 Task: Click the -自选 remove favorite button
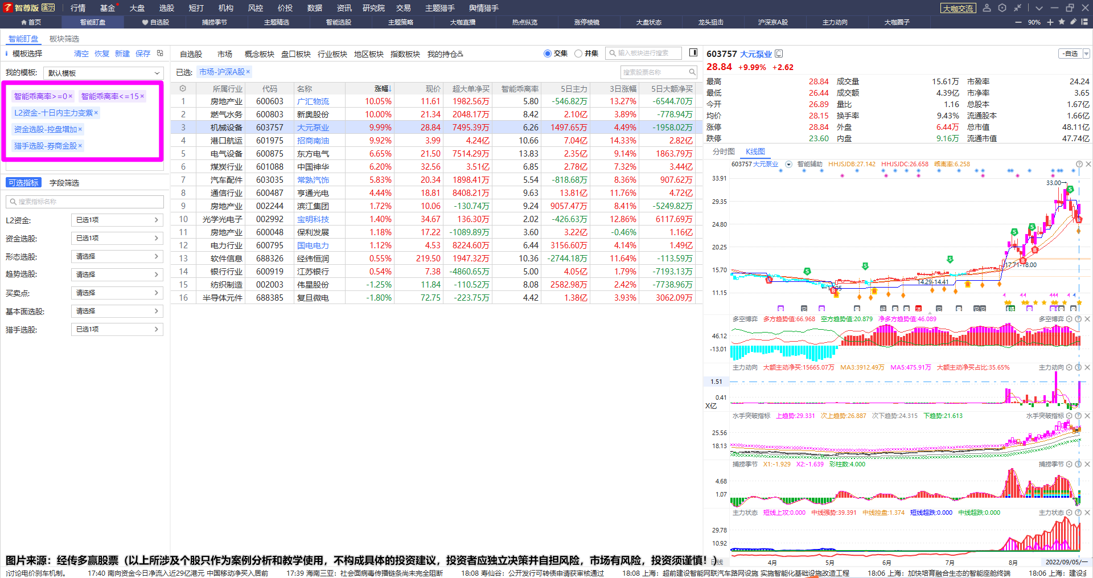coord(1071,54)
